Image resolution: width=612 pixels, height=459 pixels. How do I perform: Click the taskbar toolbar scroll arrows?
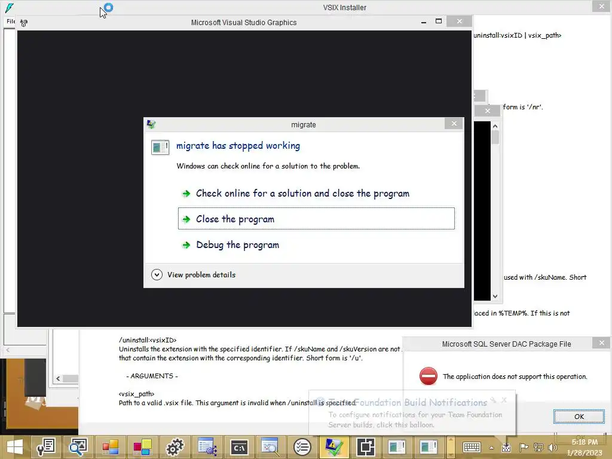coord(451,447)
